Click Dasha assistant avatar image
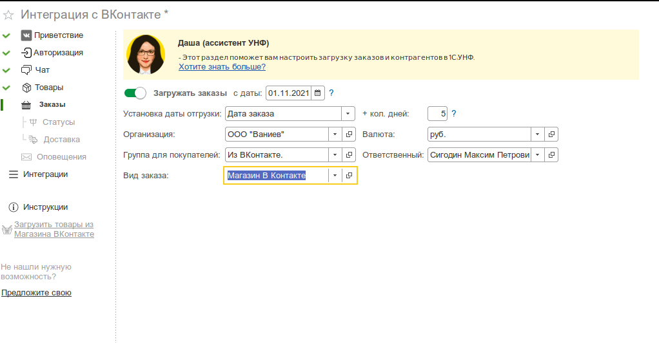This screenshot has height=343, width=659. point(146,55)
